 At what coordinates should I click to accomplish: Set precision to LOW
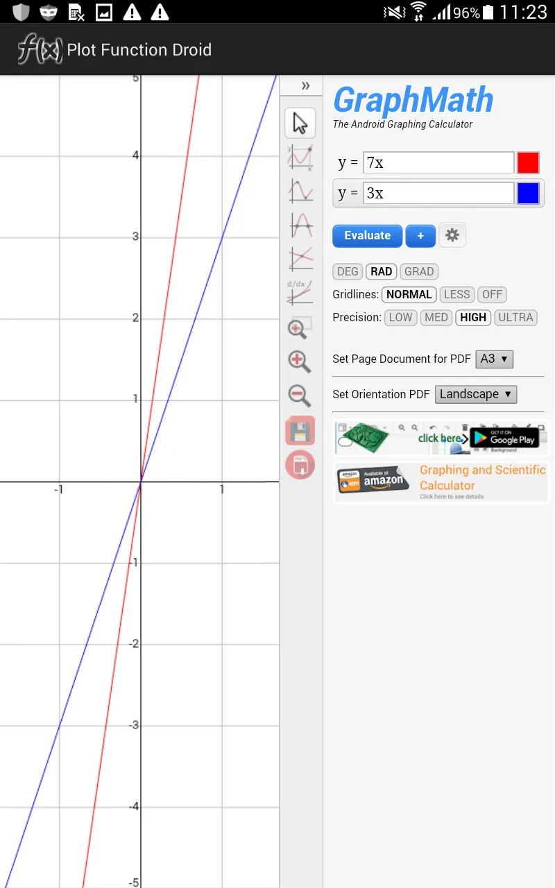[x=400, y=317]
